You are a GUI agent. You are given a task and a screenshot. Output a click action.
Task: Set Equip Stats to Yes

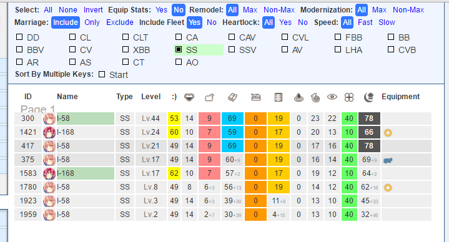(161, 10)
